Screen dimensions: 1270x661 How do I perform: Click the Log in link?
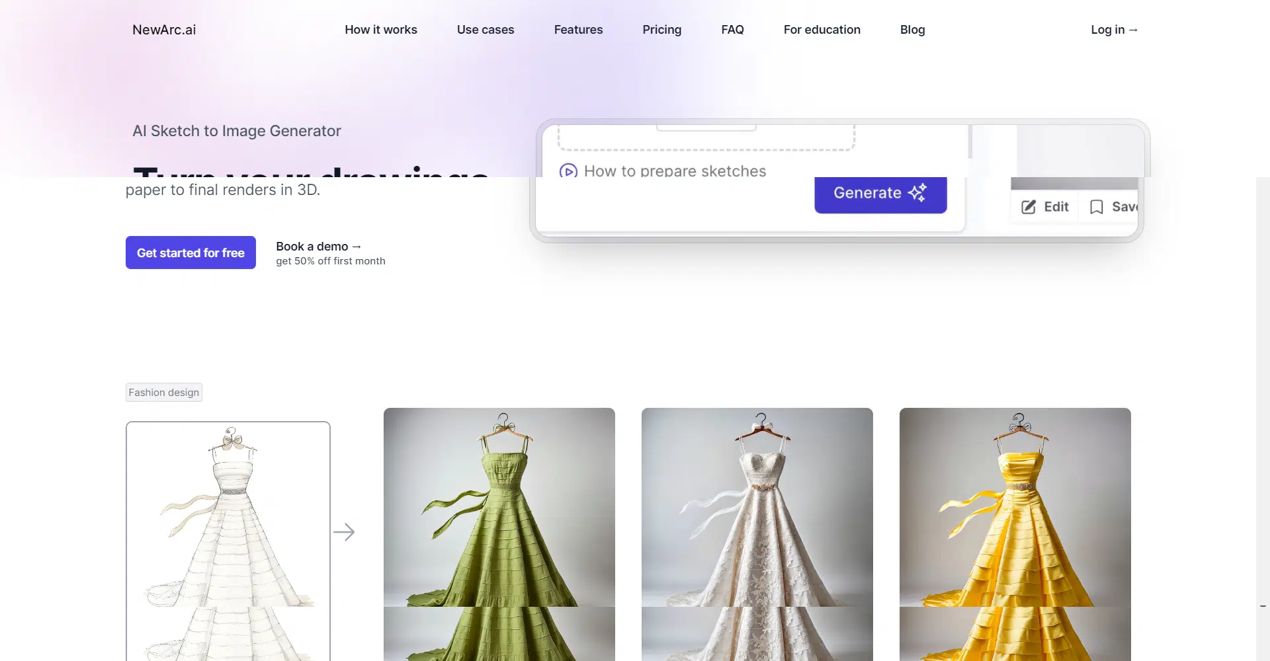(1114, 30)
